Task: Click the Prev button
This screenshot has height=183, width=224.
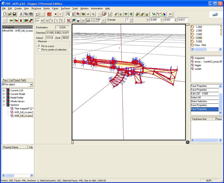Action: pos(5,80)
